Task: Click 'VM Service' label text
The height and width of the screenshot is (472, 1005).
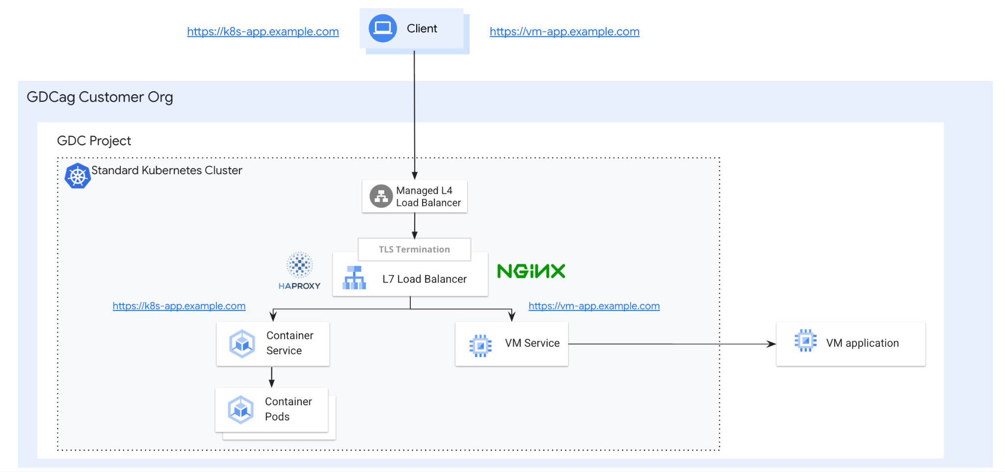Action: [532, 343]
